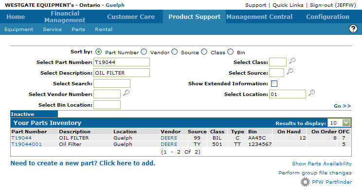The height and width of the screenshot is (190, 362).
Task: Switch to the Customer Care tab
Action: [131, 17]
